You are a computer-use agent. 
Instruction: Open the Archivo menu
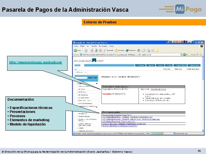tap(76, 46)
